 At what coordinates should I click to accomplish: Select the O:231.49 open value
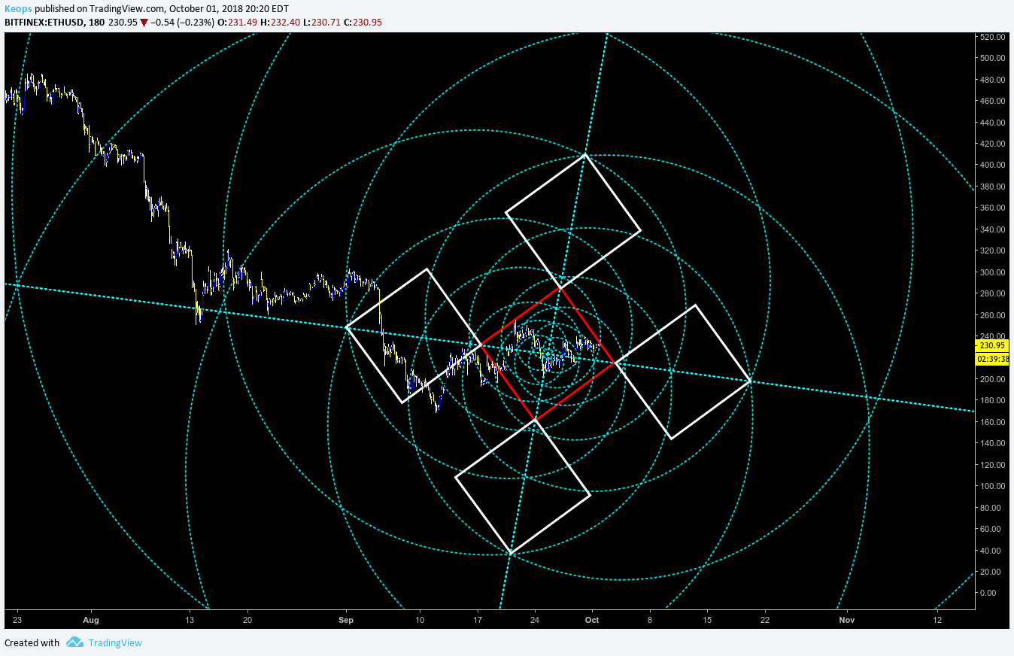(237, 23)
